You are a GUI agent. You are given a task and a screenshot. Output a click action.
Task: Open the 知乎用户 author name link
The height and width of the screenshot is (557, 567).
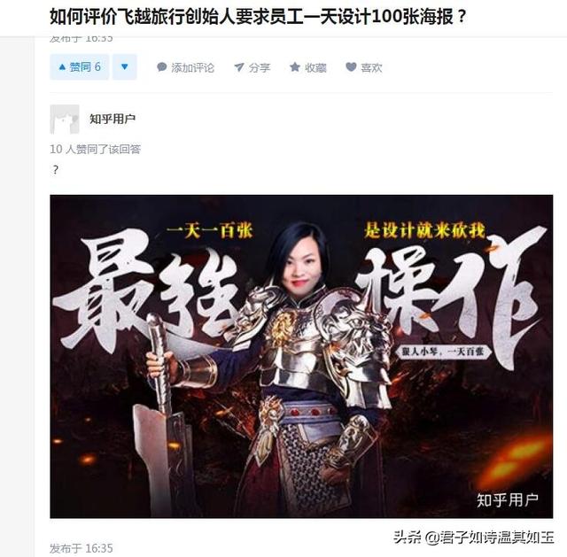tap(113, 119)
